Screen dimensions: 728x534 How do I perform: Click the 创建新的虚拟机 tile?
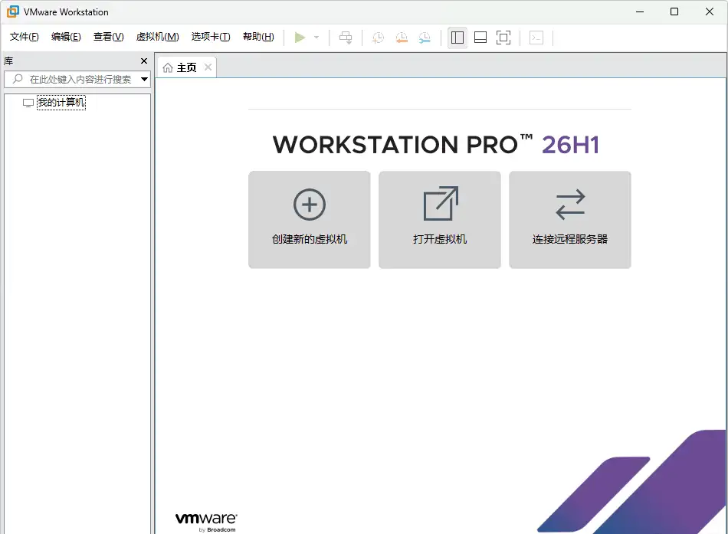pos(310,220)
